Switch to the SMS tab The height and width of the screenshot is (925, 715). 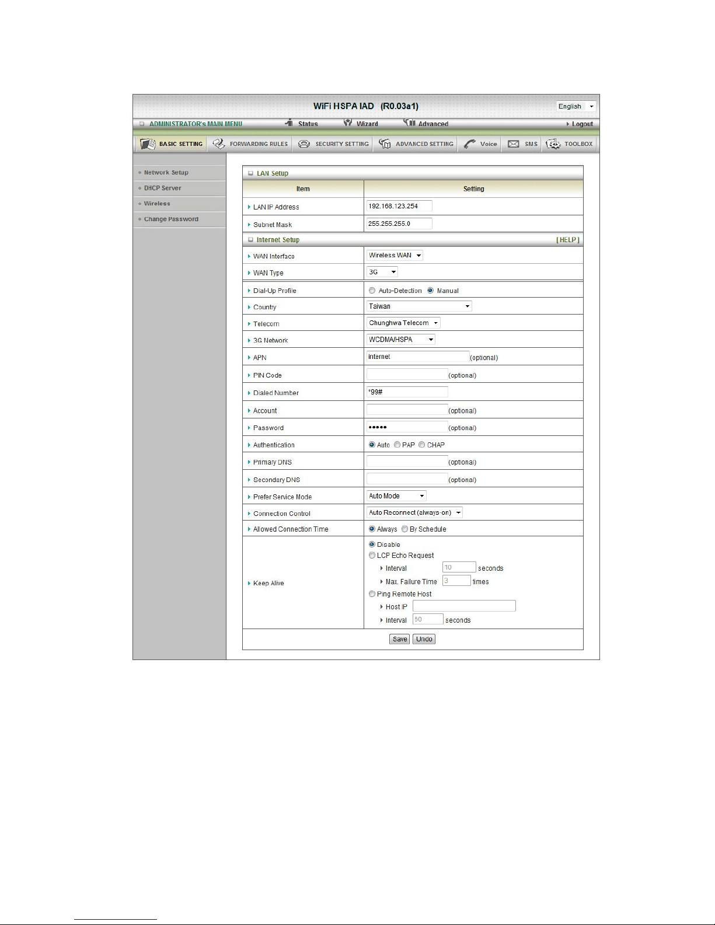click(x=522, y=144)
